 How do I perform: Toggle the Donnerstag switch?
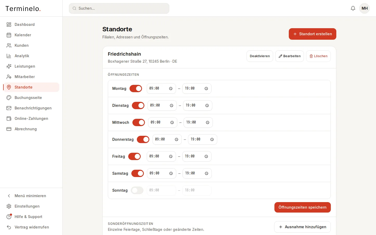click(143, 139)
